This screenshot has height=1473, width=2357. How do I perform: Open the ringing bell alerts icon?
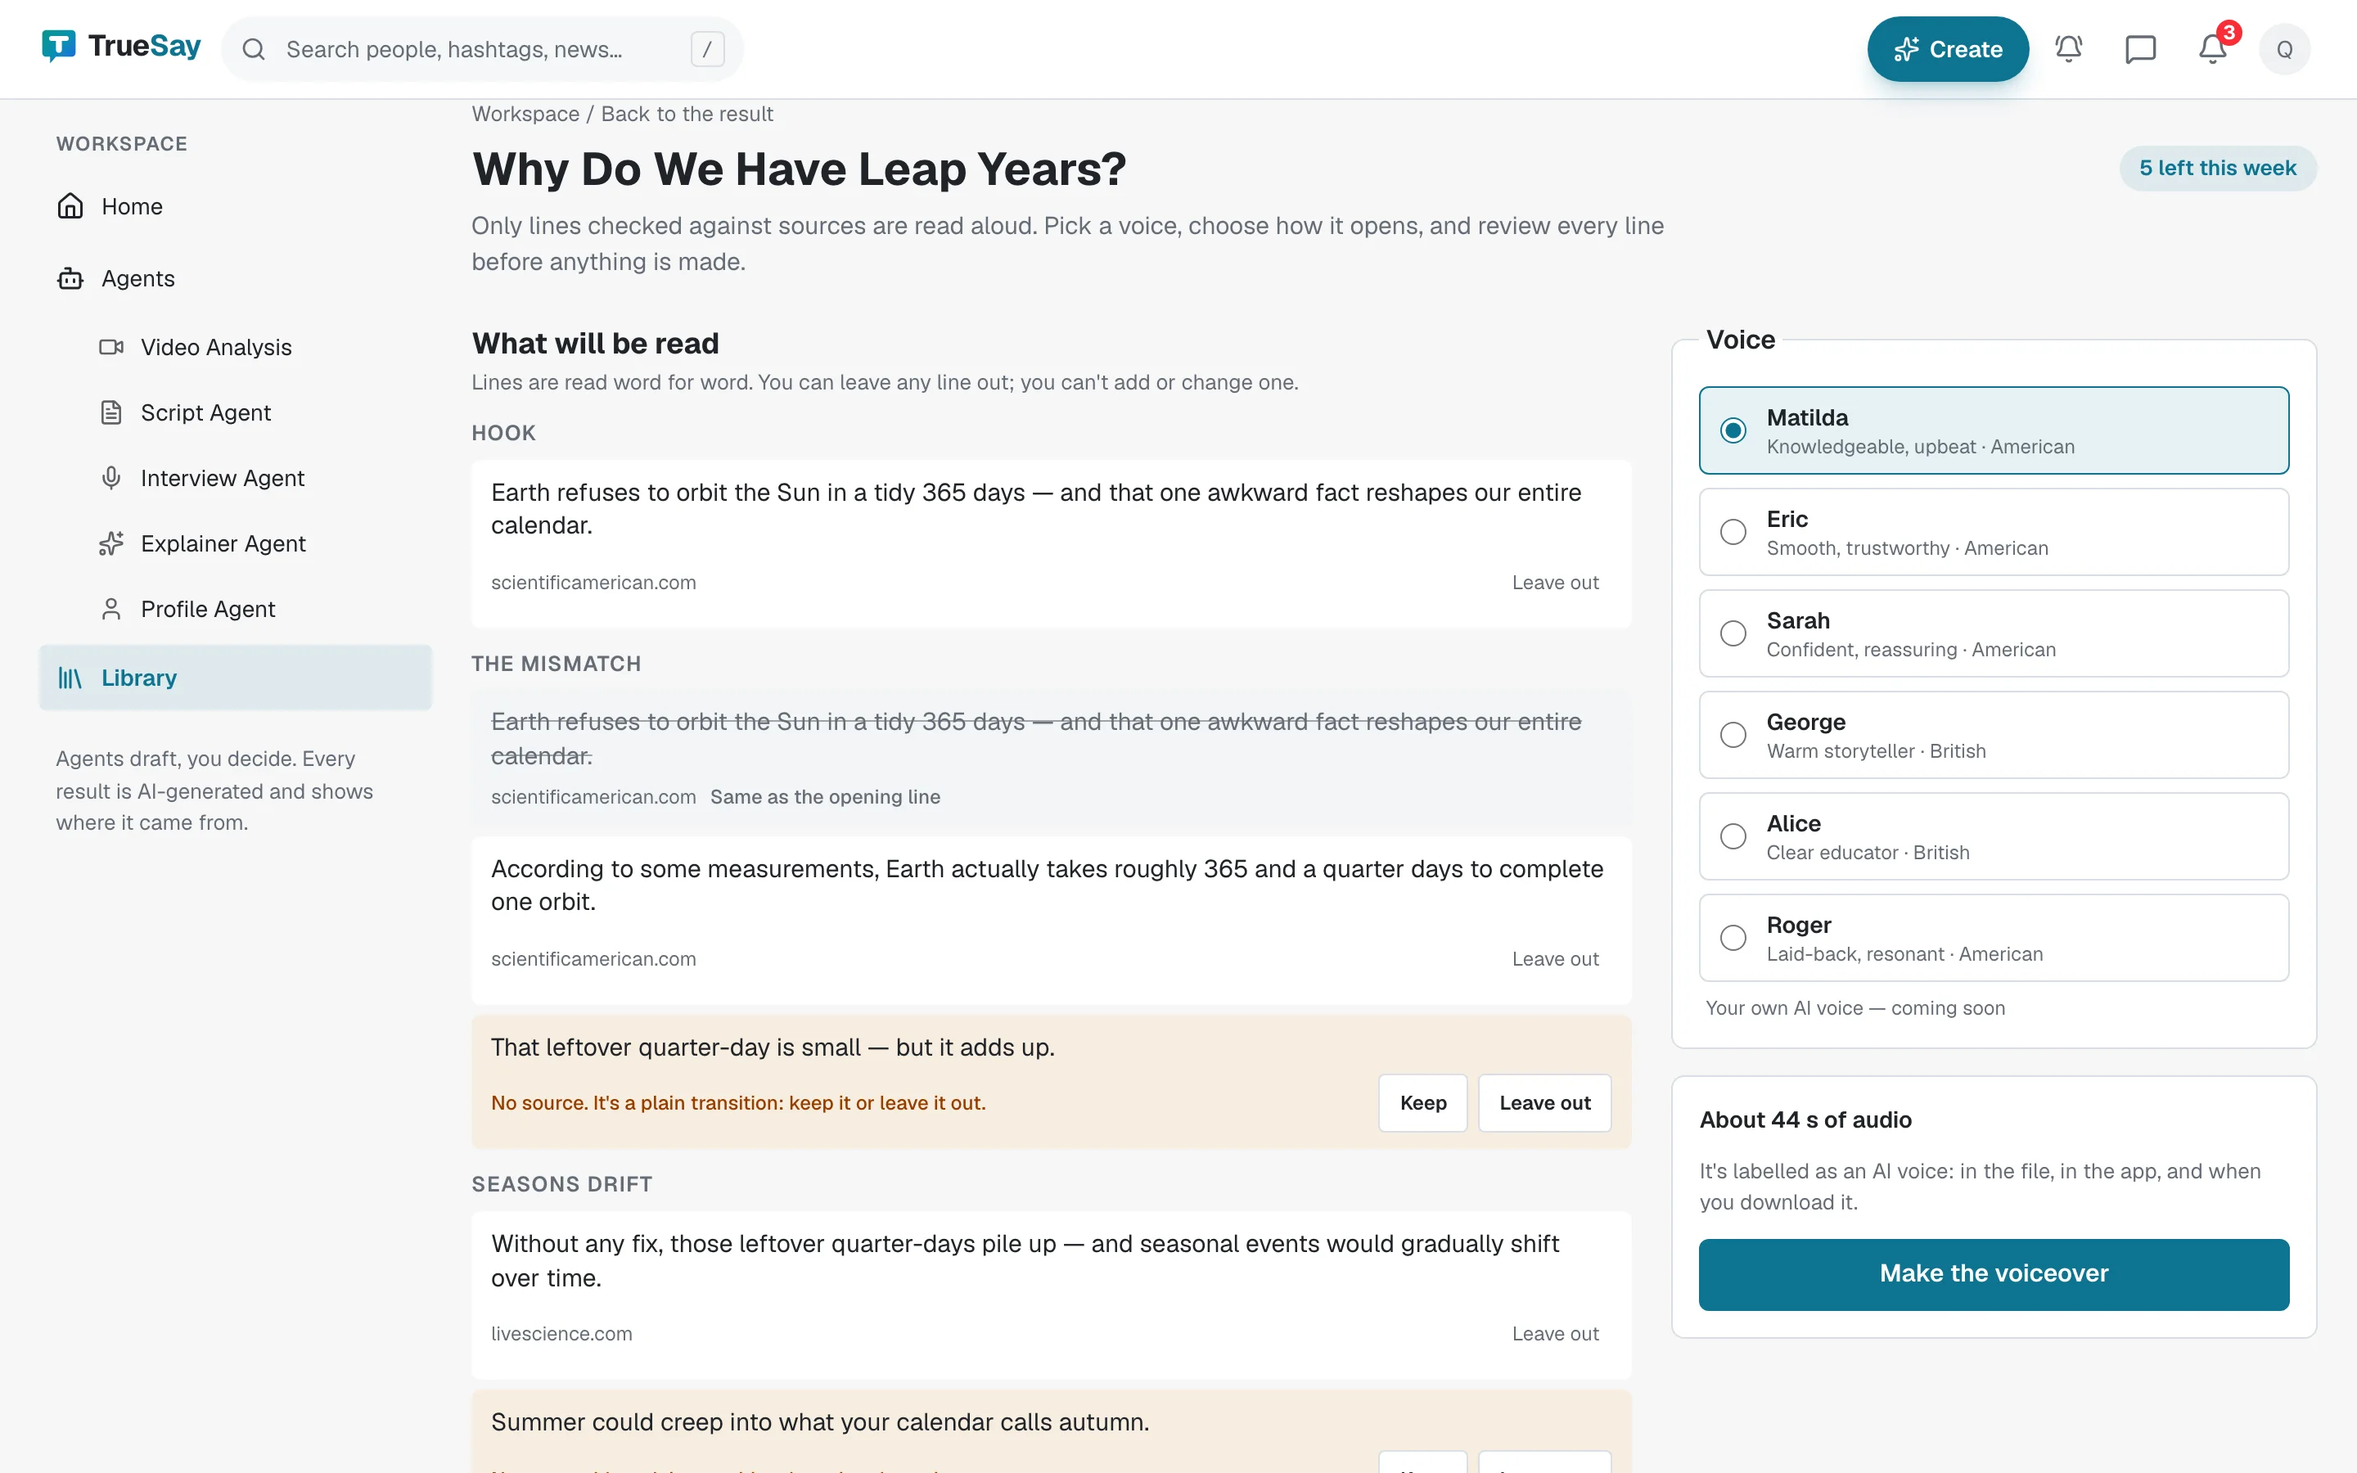coord(2069,49)
